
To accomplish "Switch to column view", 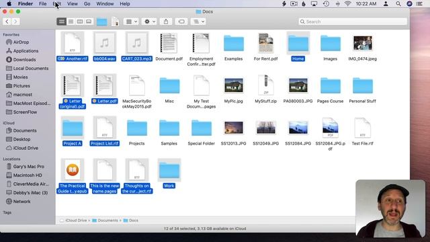I will point(80,22).
